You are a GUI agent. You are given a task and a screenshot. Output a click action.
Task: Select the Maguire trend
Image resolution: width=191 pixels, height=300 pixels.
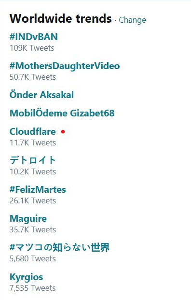point(28,219)
